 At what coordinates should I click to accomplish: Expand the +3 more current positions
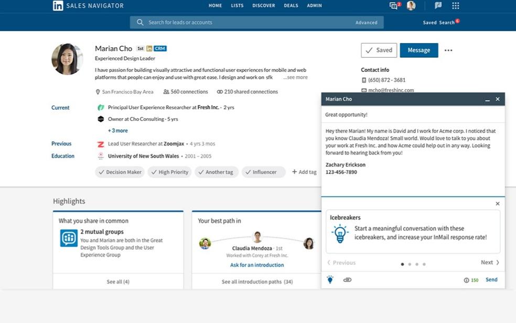[x=118, y=131]
